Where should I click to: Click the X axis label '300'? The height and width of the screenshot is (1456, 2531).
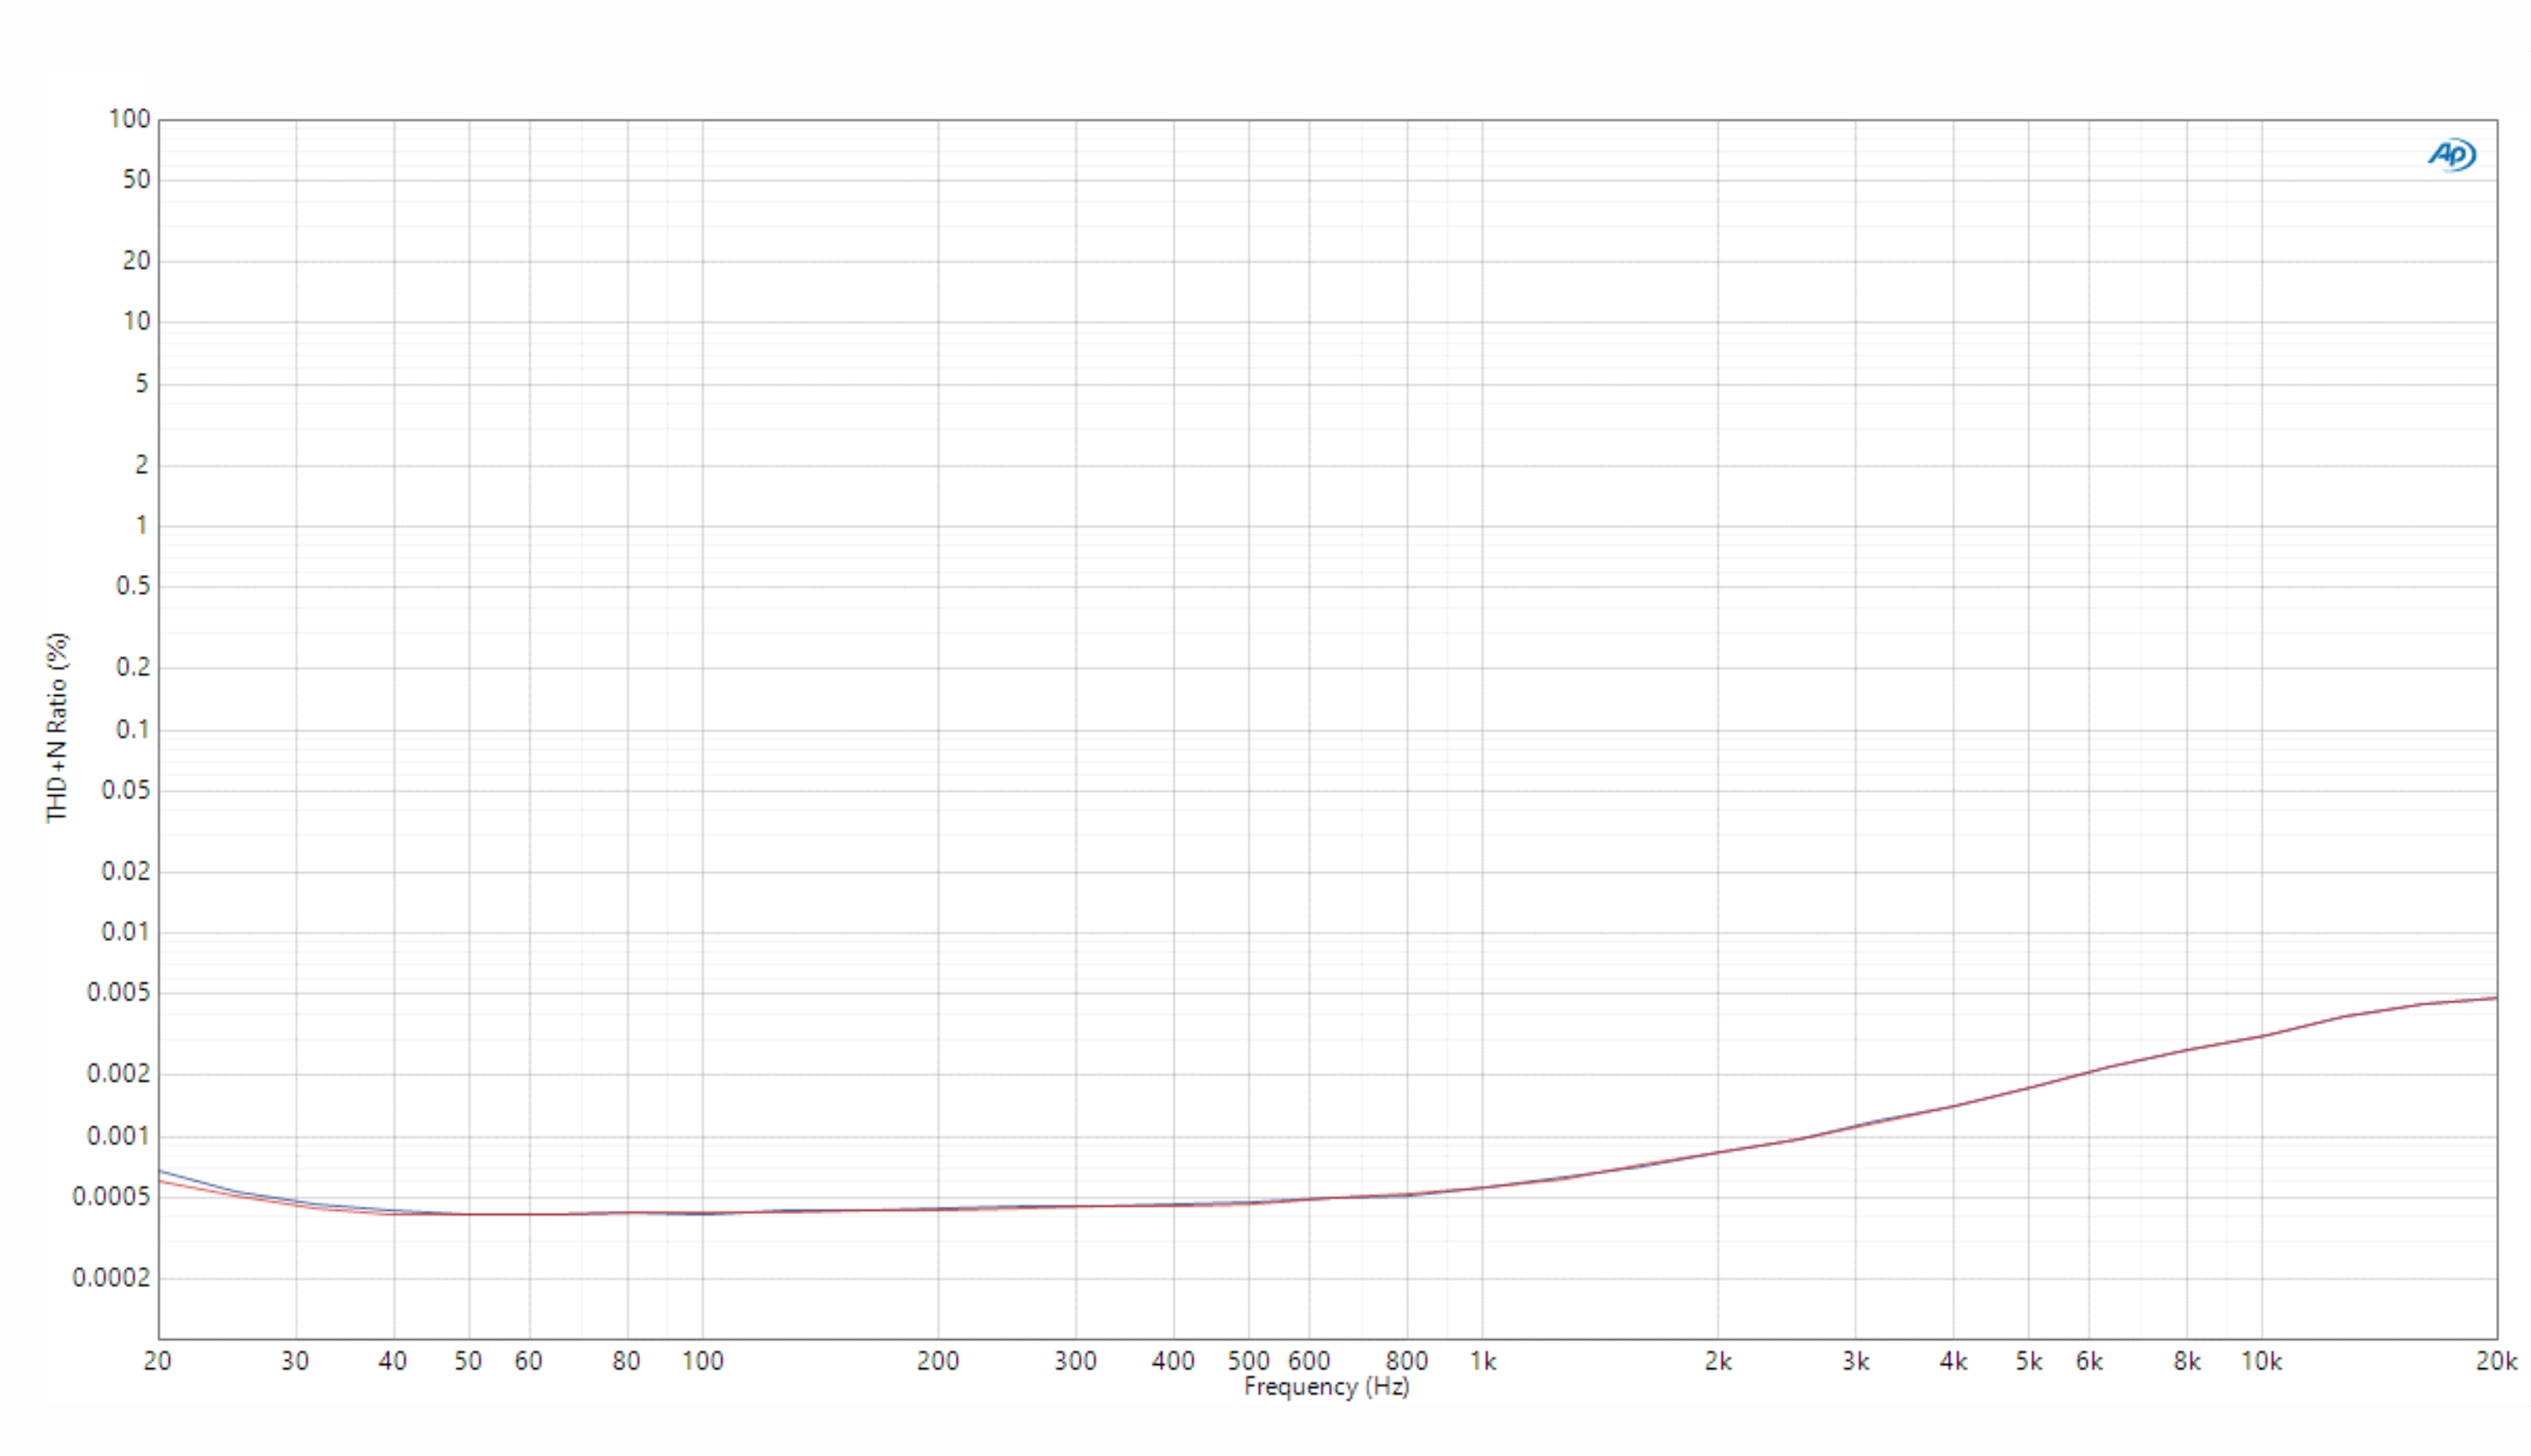pyautogui.click(x=1076, y=1361)
